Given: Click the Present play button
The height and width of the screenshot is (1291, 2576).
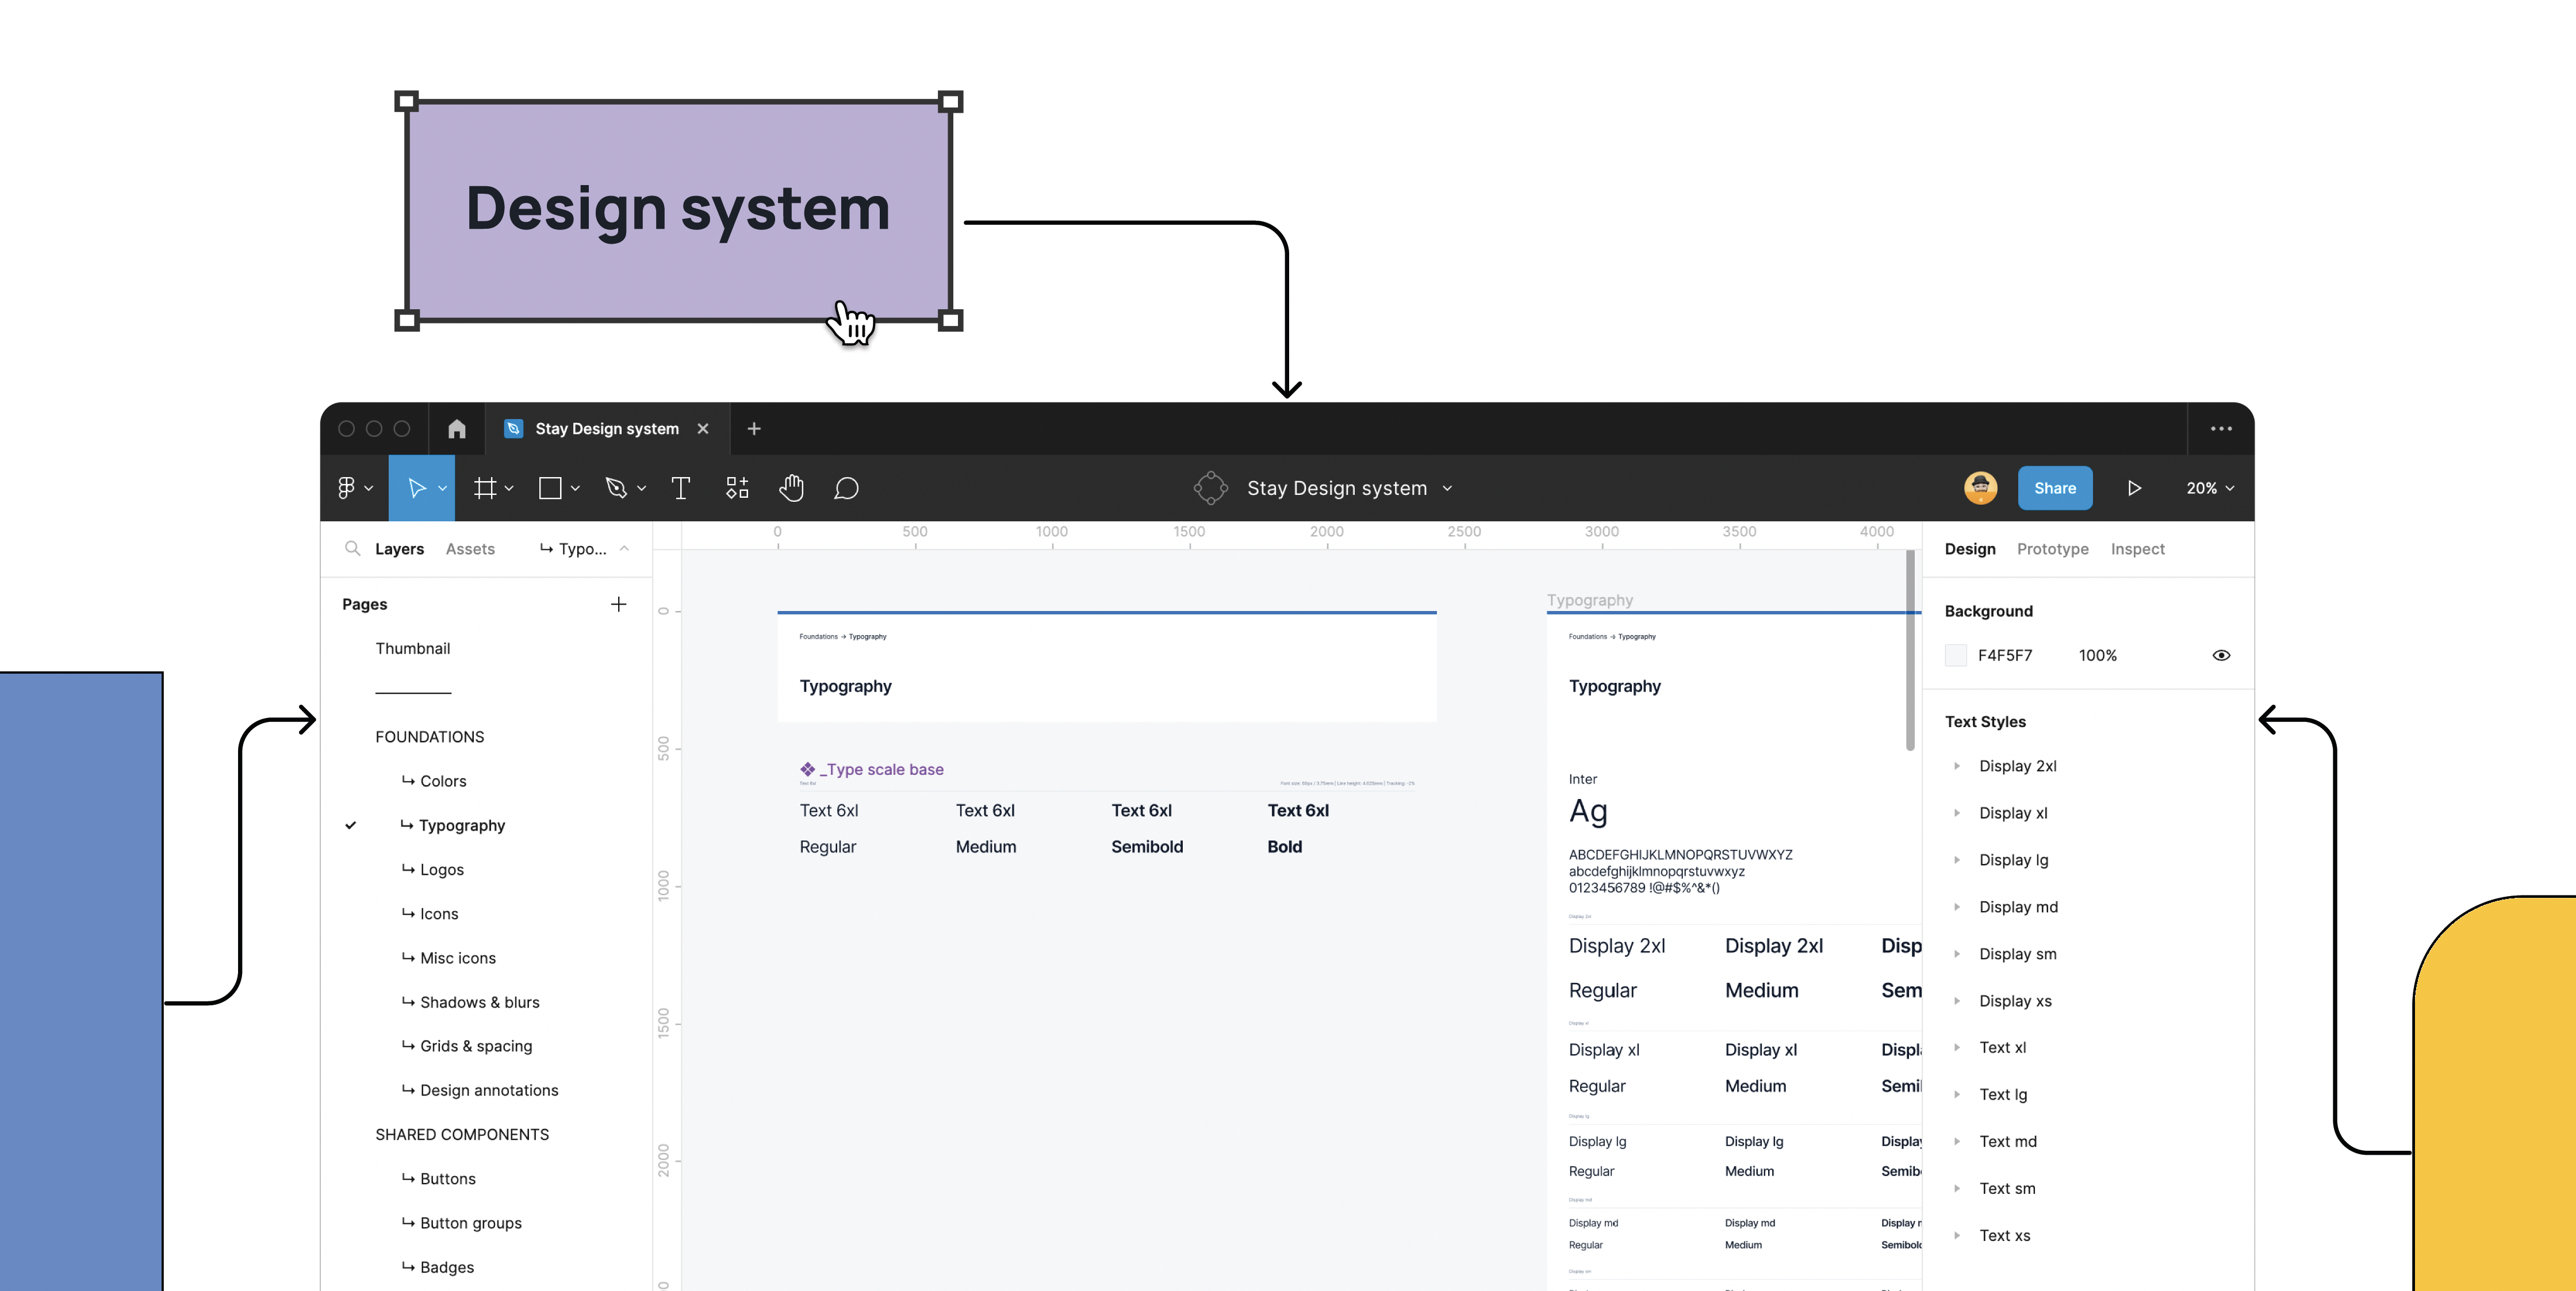Looking at the screenshot, I should click(2134, 488).
